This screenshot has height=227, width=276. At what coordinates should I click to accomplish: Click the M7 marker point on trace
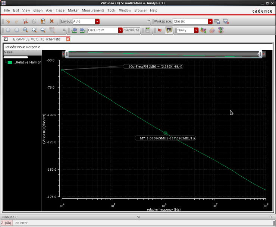coord(165,133)
